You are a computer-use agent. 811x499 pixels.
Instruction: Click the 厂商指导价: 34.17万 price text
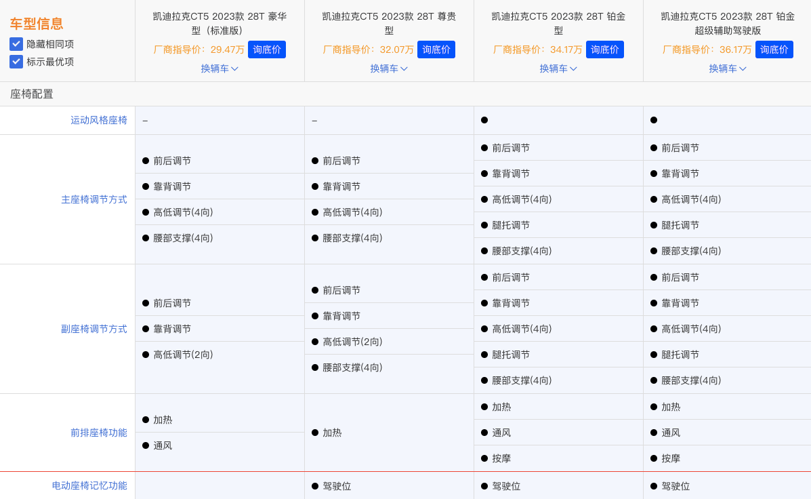point(537,49)
